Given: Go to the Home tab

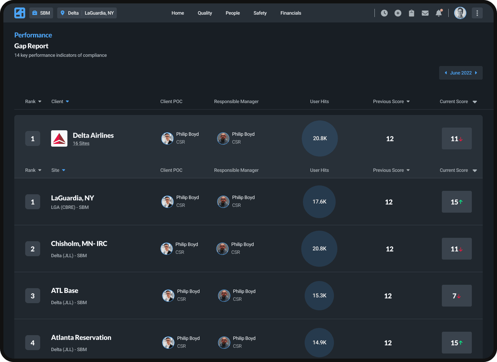Looking at the screenshot, I should [178, 13].
